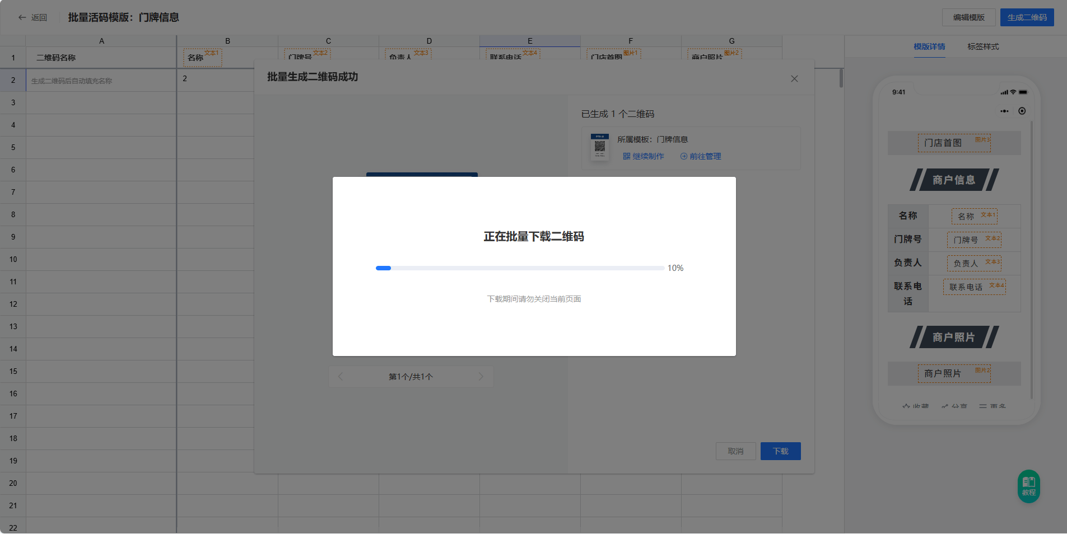This screenshot has height=534, width=1067.
Task: Click the download progress bar at 10%
Action: tap(520, 268)
